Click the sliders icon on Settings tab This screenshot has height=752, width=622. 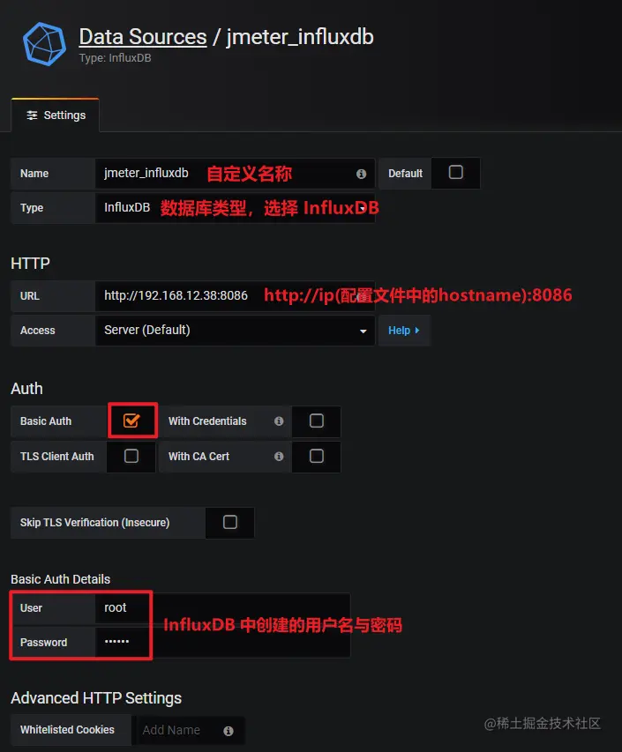coord(32,115)
